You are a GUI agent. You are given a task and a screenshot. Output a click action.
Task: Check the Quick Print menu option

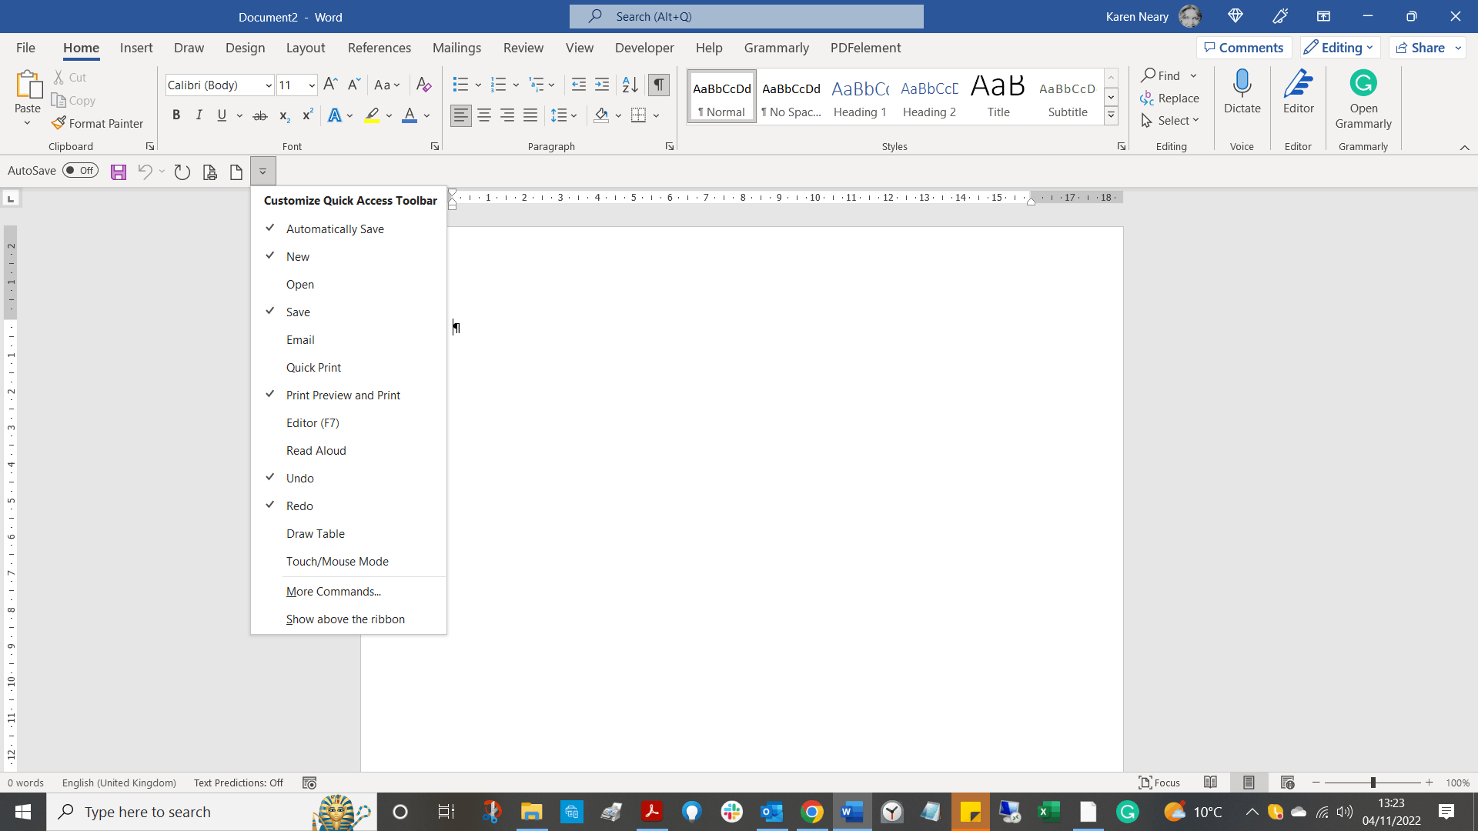tap(313, 368)
